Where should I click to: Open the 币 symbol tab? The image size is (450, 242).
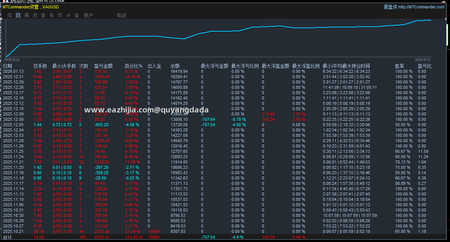click(x=60, y=16)
